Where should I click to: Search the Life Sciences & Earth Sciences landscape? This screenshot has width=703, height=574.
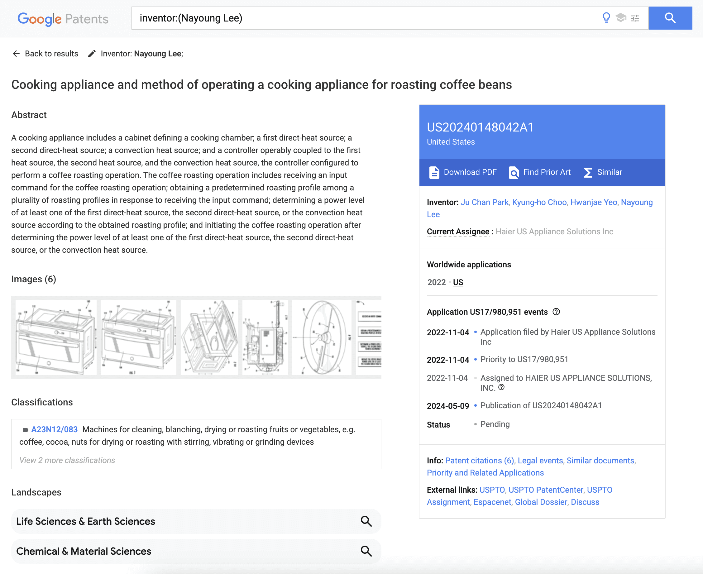(x=366, y=521)
